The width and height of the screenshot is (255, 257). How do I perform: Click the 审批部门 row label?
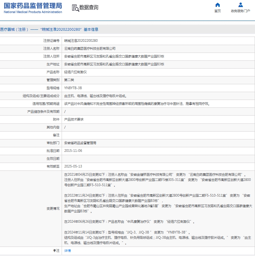(x=53, y=143)
